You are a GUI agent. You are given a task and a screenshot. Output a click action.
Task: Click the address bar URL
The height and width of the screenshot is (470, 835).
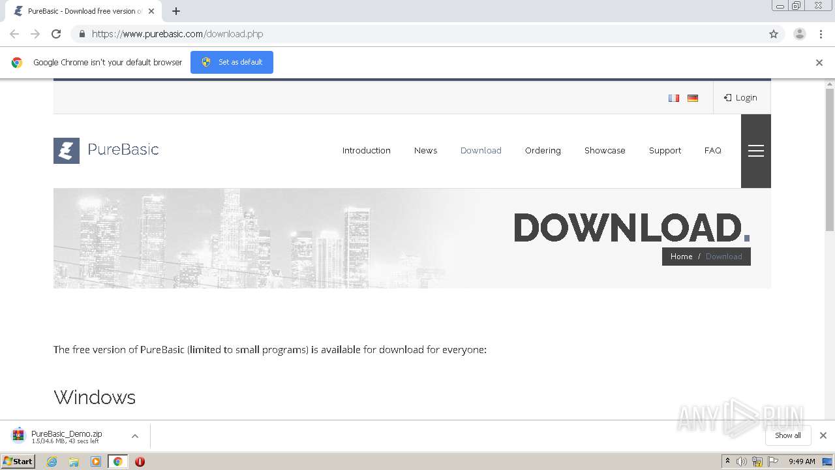pos(177,34)
